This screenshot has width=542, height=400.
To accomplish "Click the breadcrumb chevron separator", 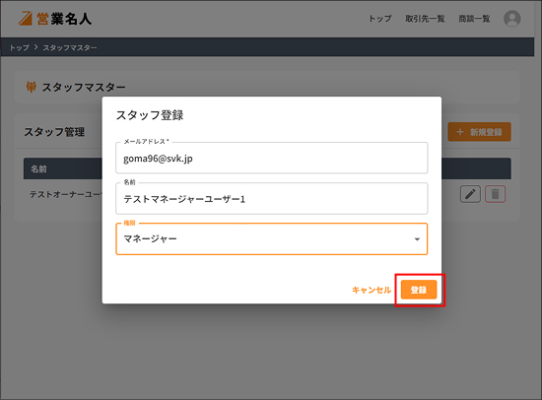I will tap(35, 47).
